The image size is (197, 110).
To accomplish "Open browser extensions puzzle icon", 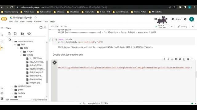I will point(180,7).
